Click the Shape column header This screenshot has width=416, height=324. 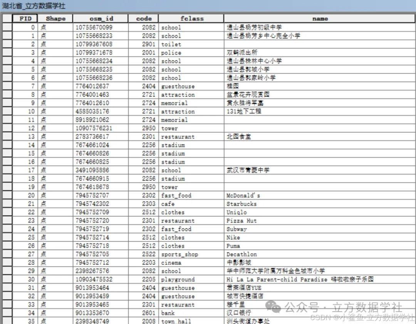[x=55, y=18]
